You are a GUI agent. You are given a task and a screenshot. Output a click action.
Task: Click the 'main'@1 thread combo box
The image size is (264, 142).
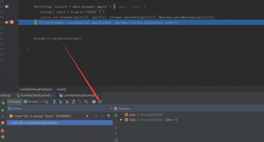point(49,116)
